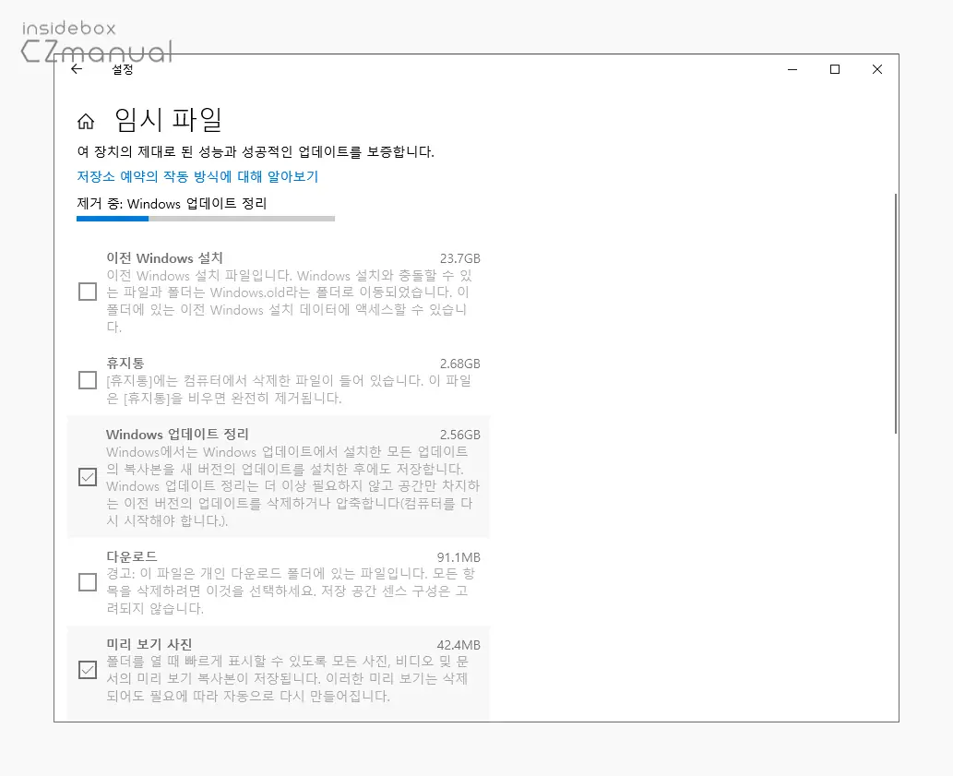Uncheck the Windows 업데이트 정리 checkbox

(88, 477)
